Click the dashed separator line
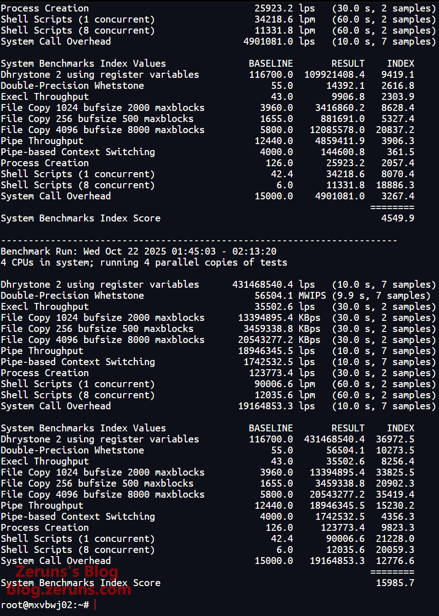This screenshot has width=439, height=616. click(199, 240)
